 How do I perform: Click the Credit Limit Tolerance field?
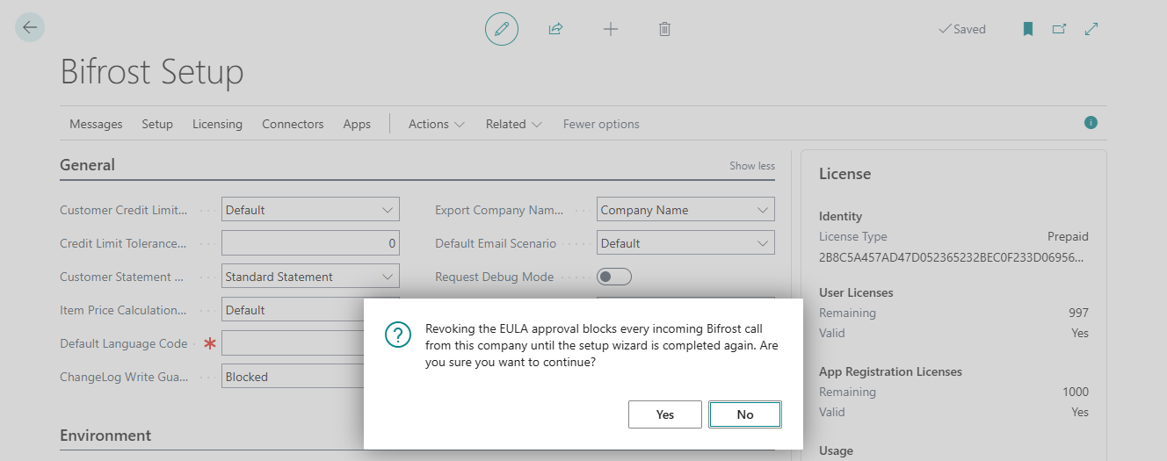coord(310,243)
